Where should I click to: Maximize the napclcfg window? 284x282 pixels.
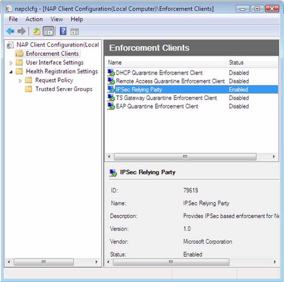click(257, 9)
